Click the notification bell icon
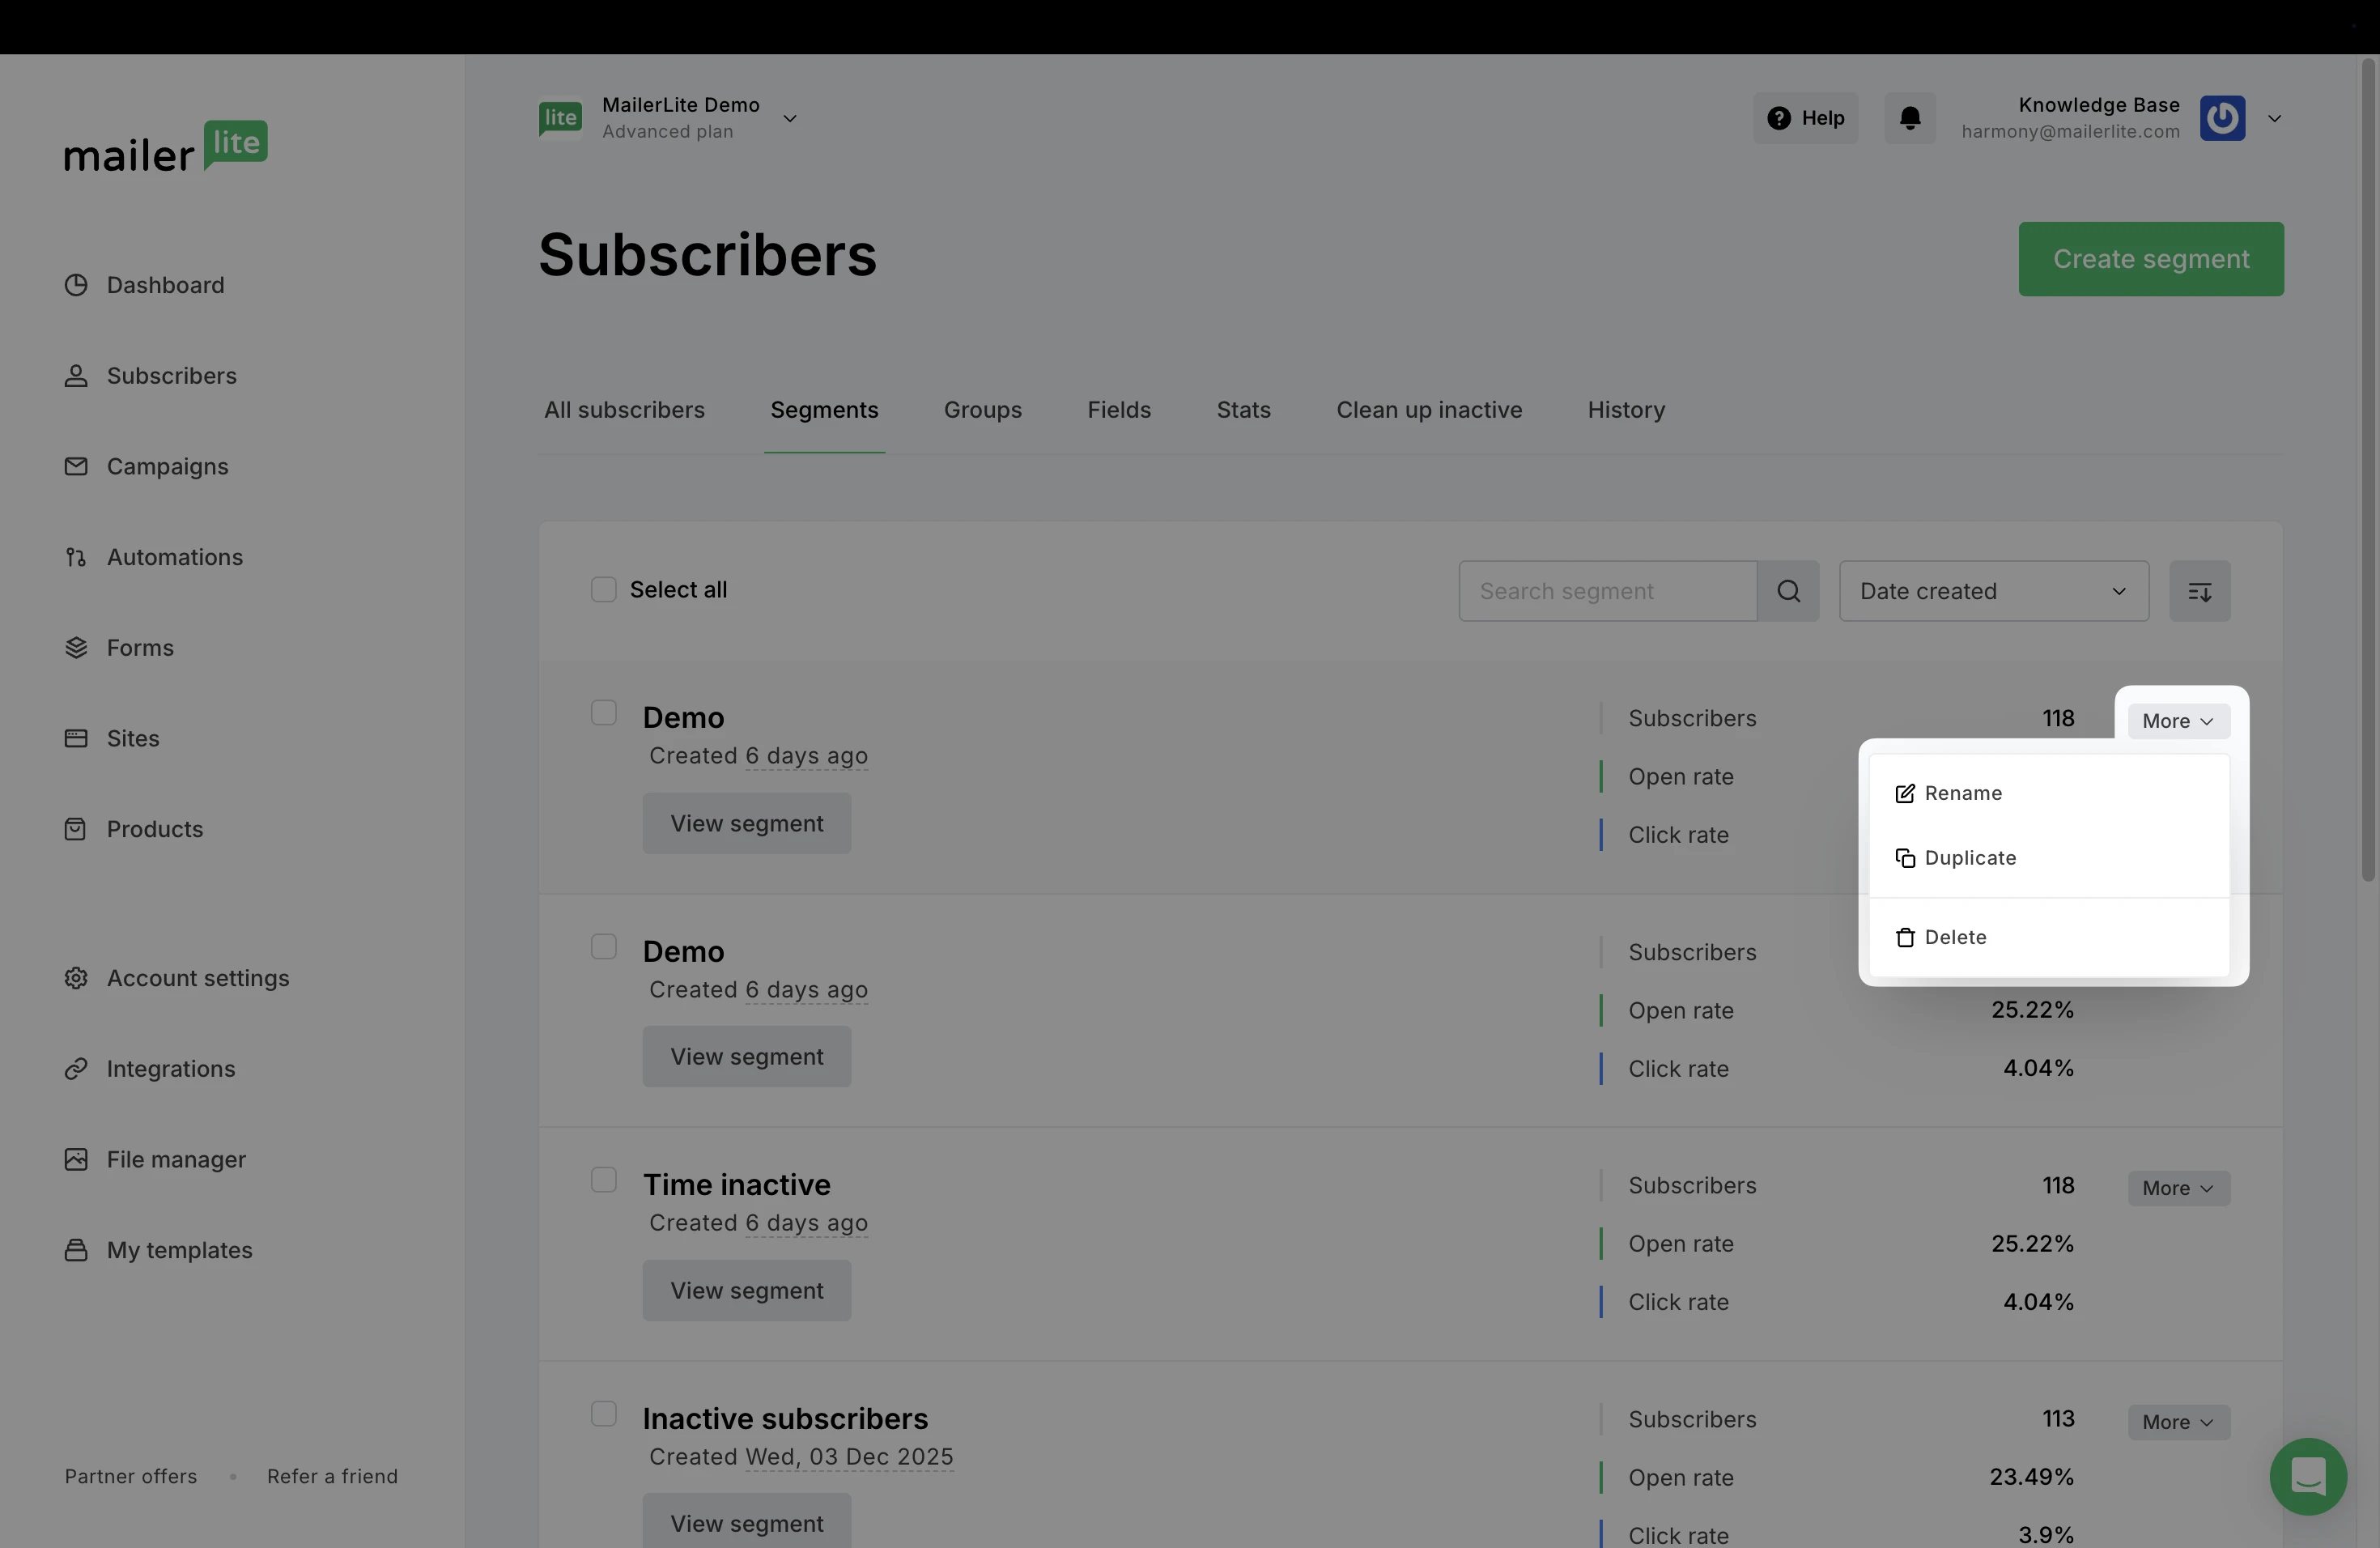This screenshot has width=2380, height=1548. (x=1910, y=118)
